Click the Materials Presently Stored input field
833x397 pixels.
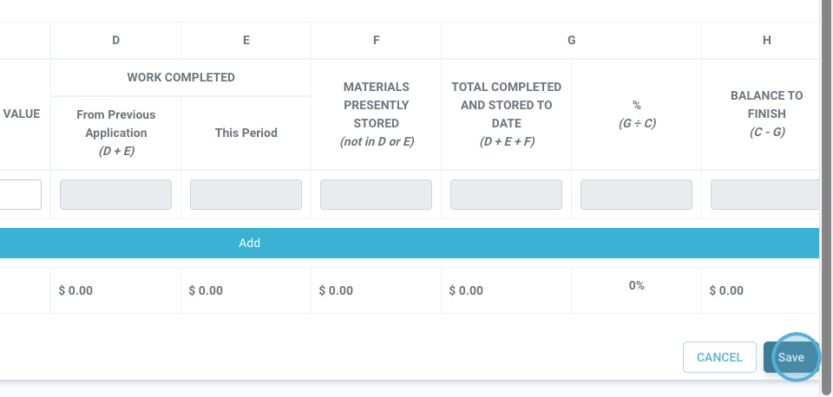[376, 195]
